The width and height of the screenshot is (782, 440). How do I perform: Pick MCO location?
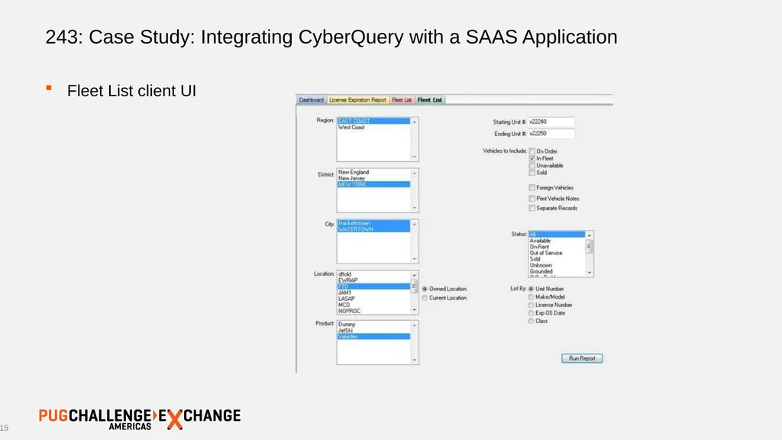pos(373,305)
